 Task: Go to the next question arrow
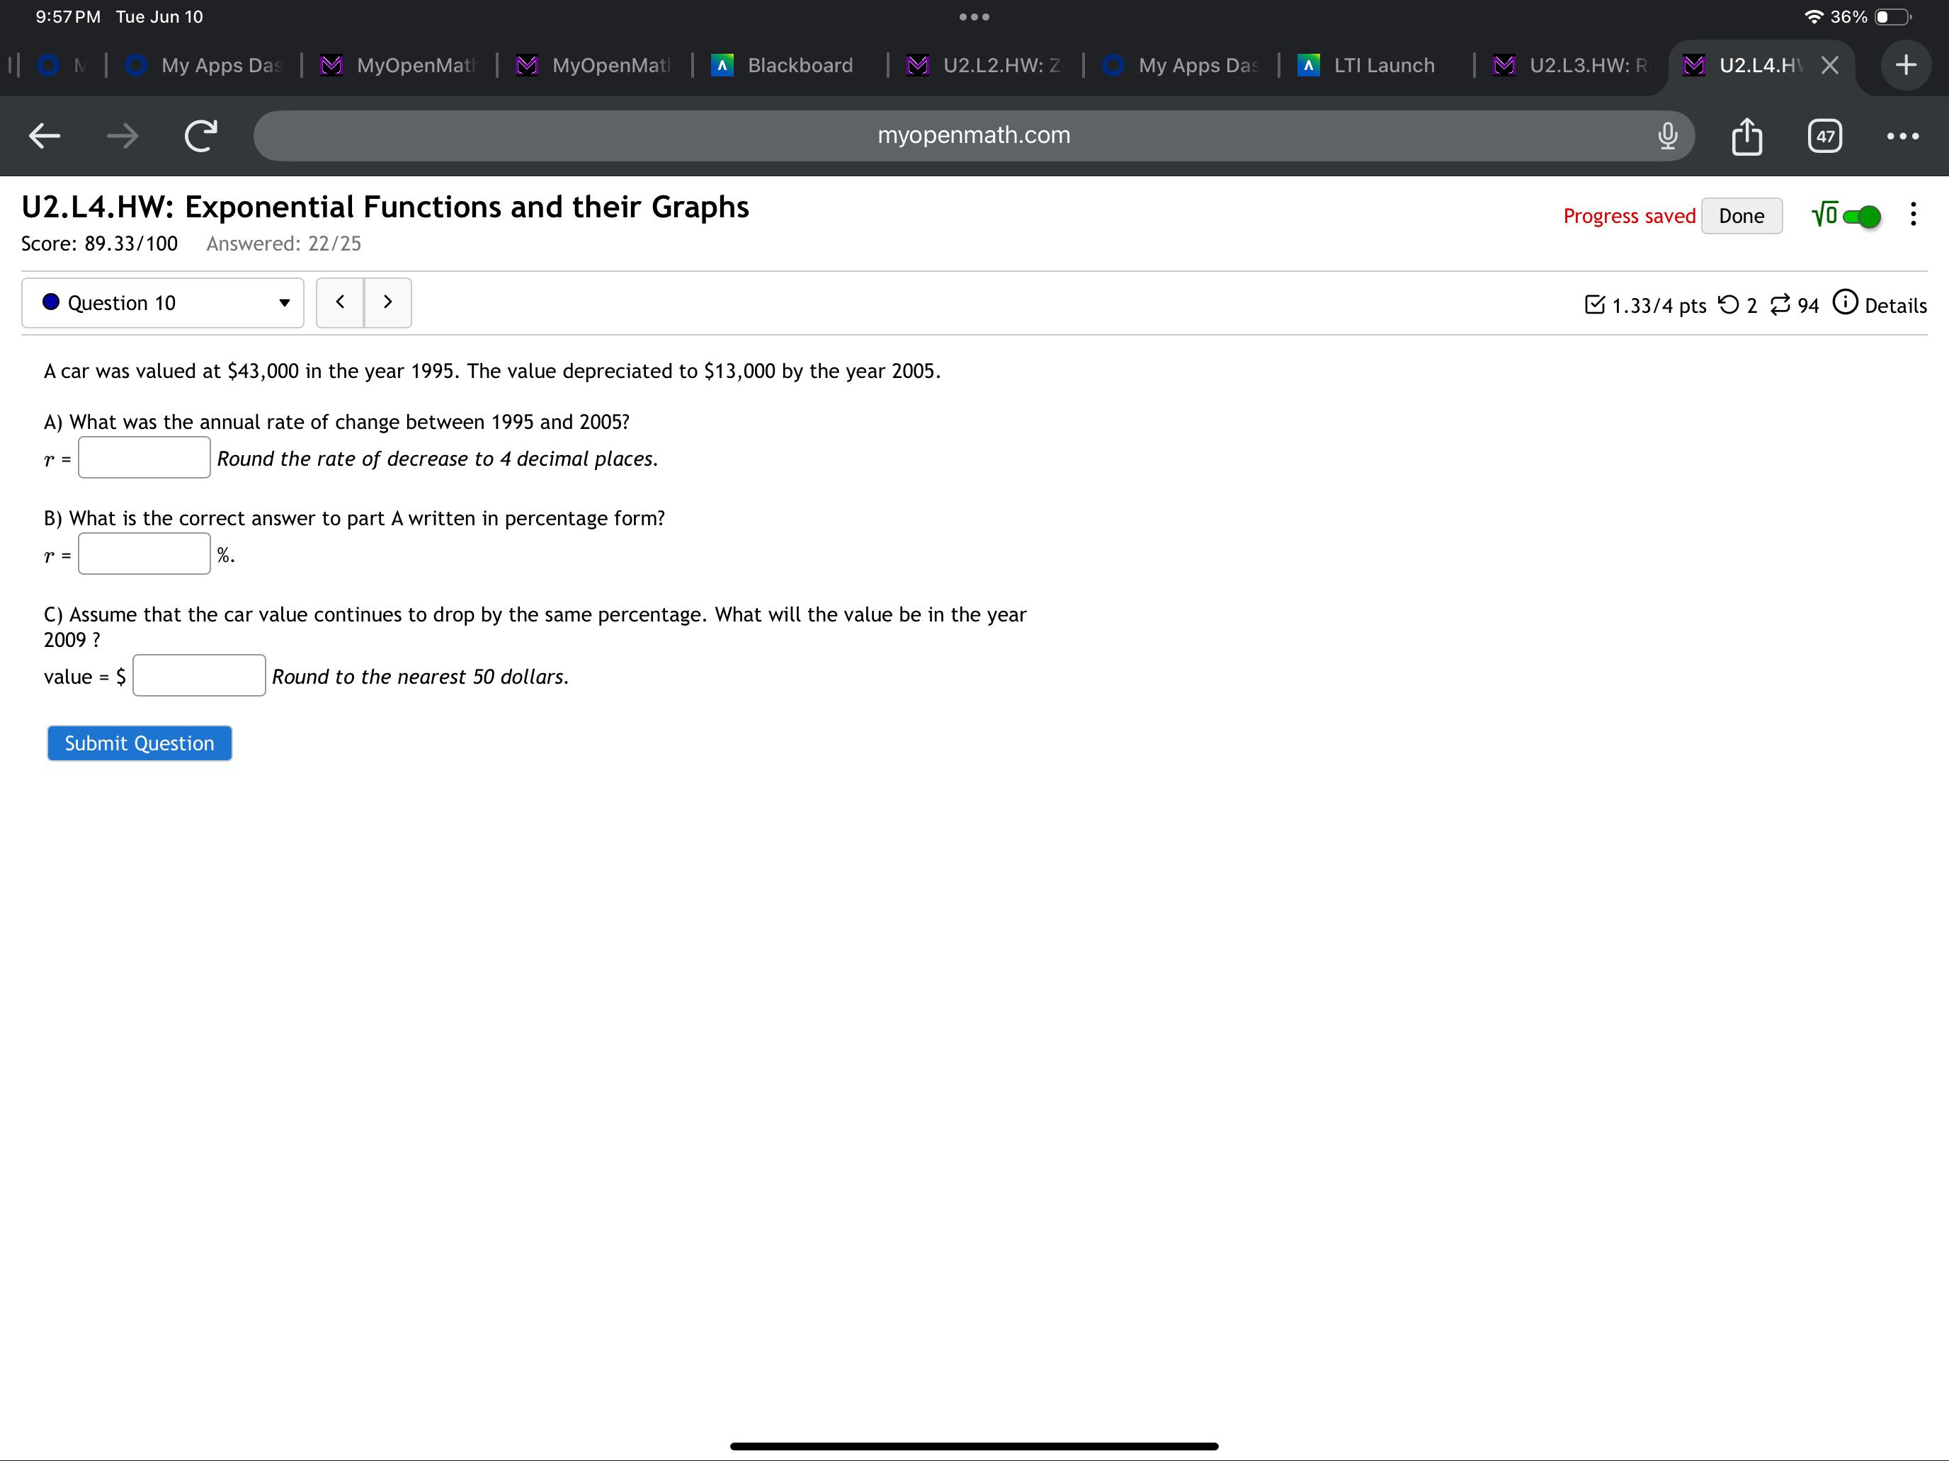387,302
